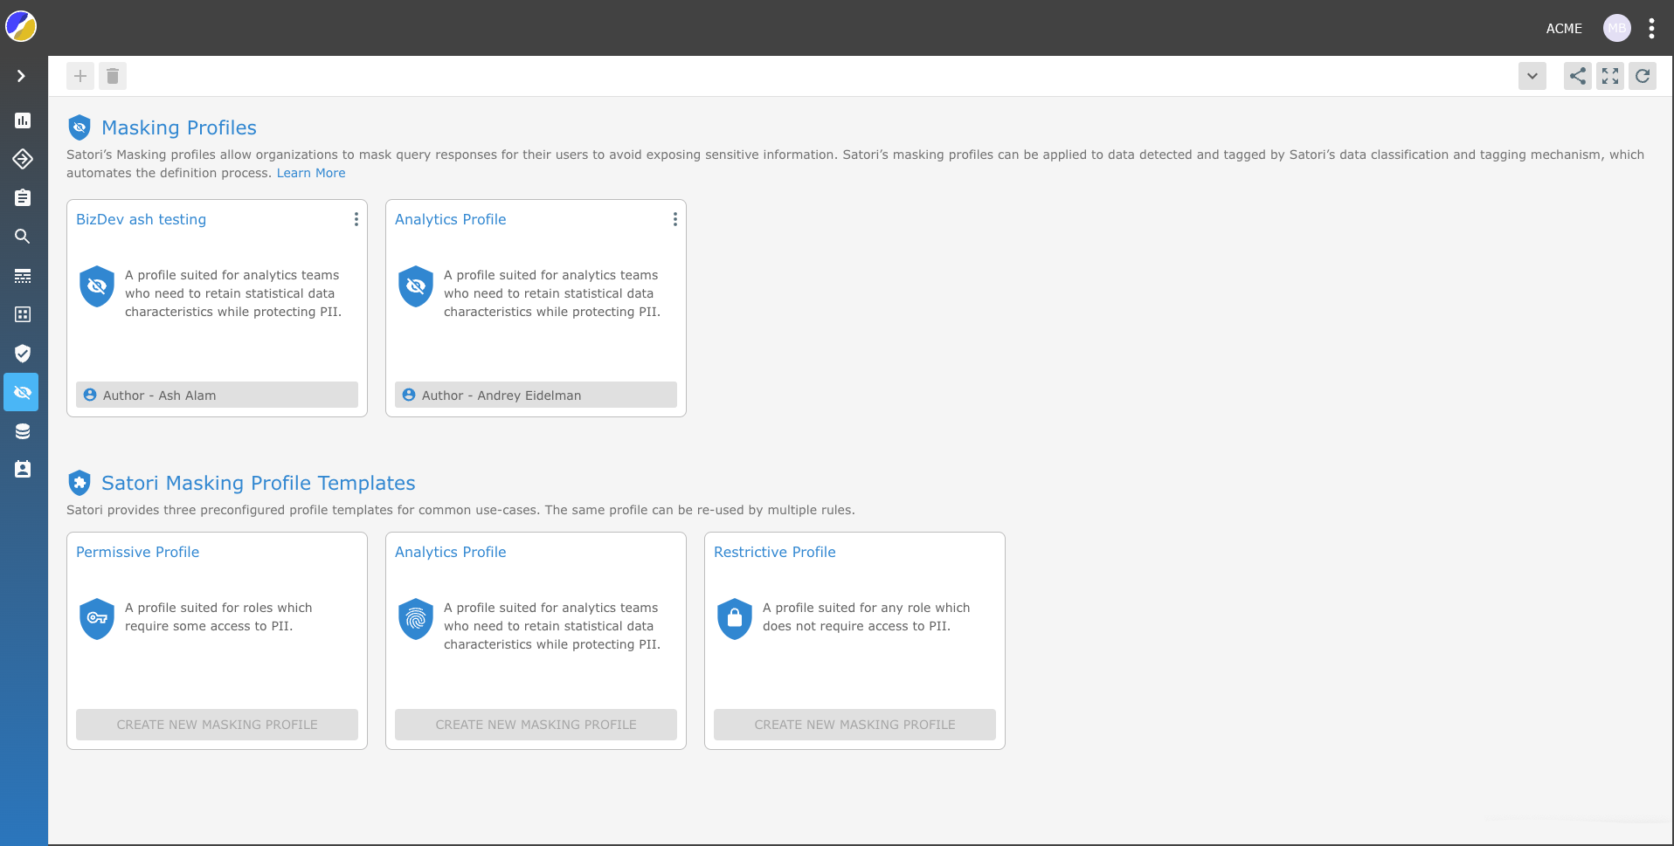Click the plus add button in toolbar
1674x846 pixels.
[x=80, y=76]
